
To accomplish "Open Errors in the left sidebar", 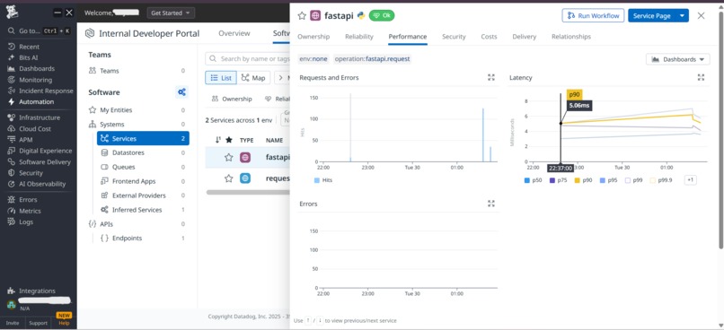I will point(28,200).
